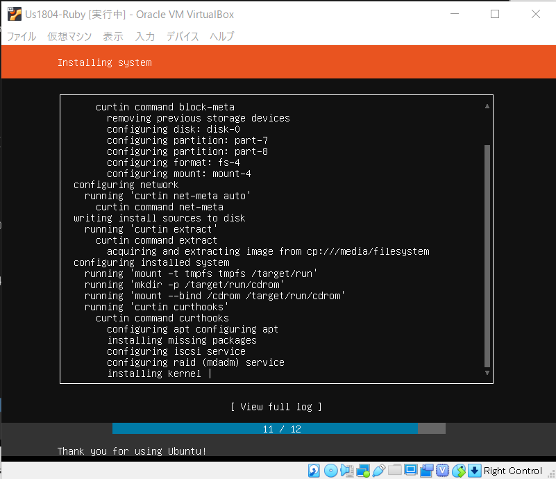556x479 pixels.
Task: Click 'configuring format: fs-4' log line
Action: 174,162
